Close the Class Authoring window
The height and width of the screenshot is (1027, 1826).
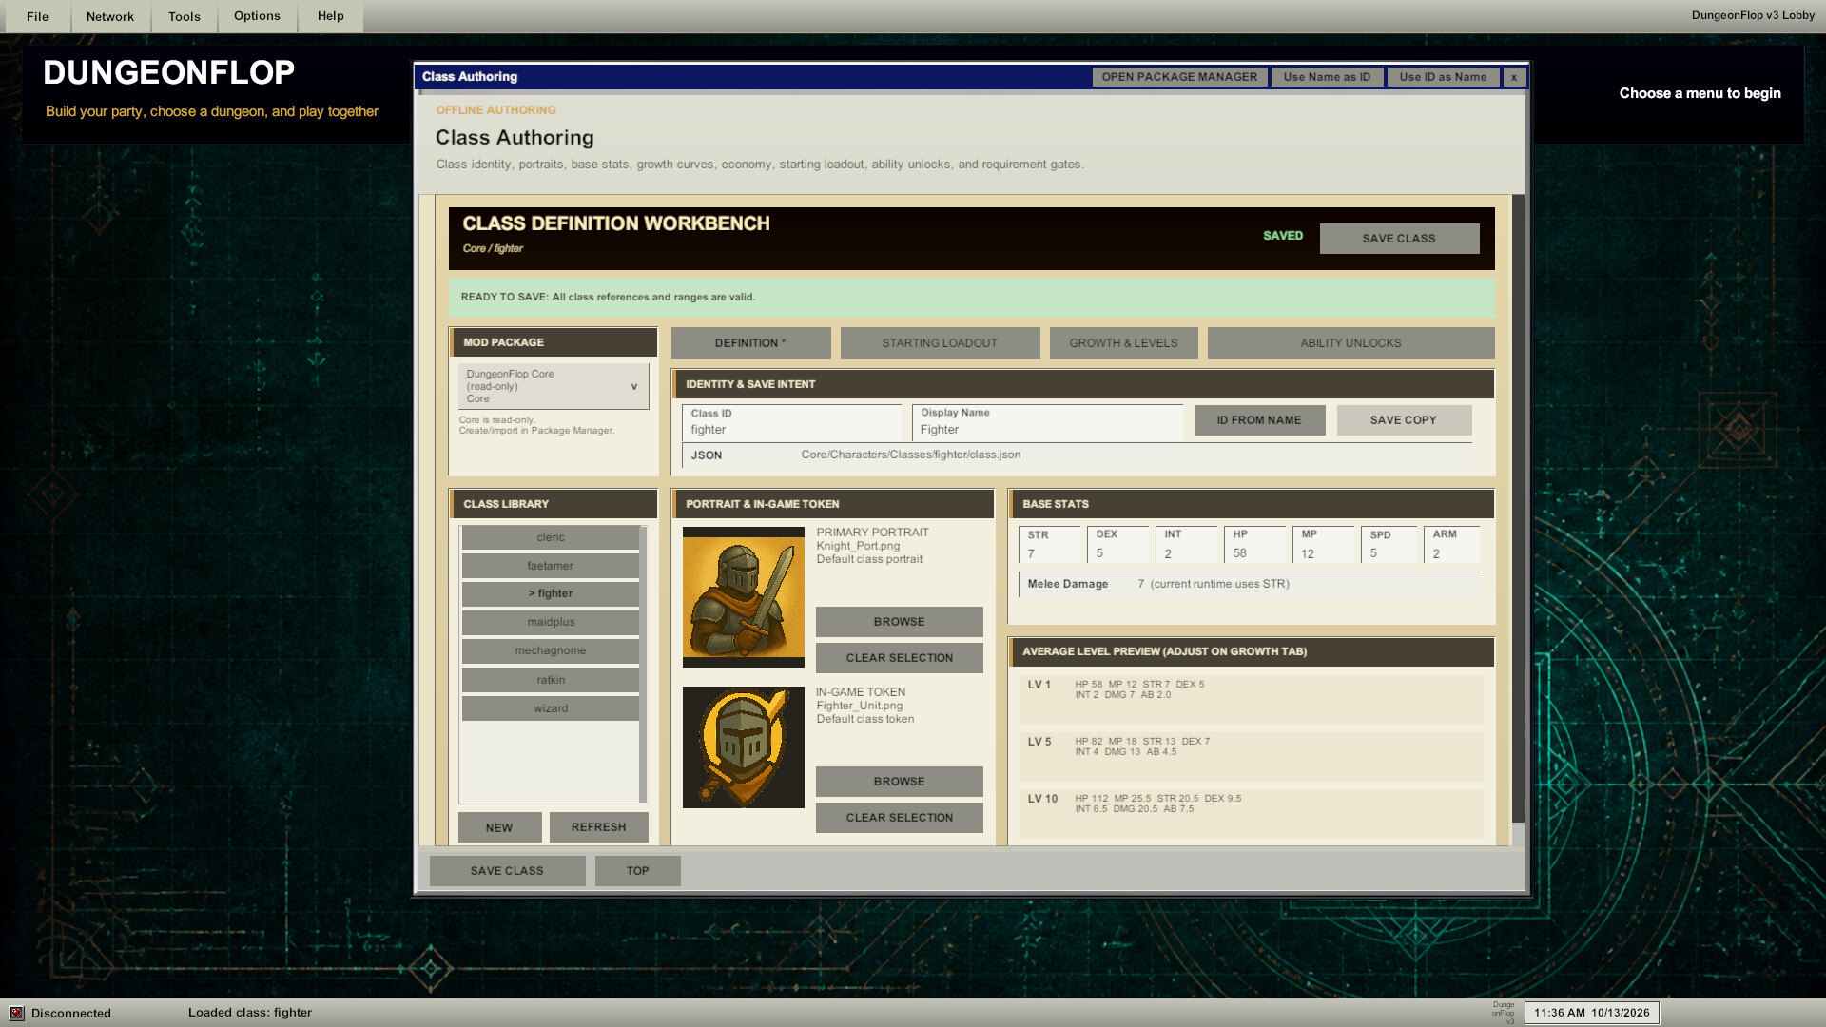click(x=1514, y=77)
